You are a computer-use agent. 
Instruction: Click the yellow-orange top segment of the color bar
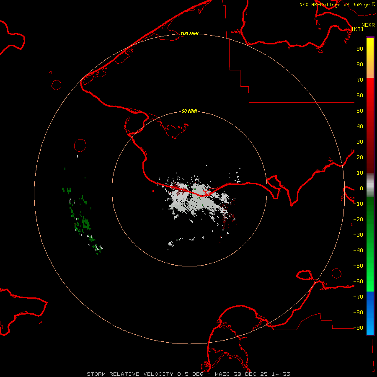[x=370, y=58]
